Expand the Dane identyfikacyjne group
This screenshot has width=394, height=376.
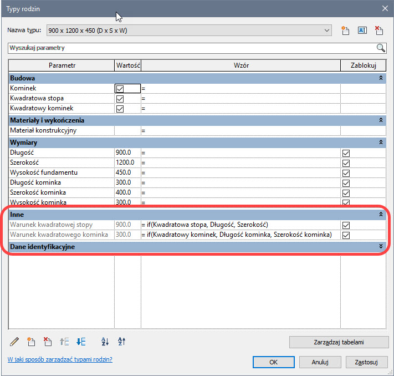click(x=381, y=246)
